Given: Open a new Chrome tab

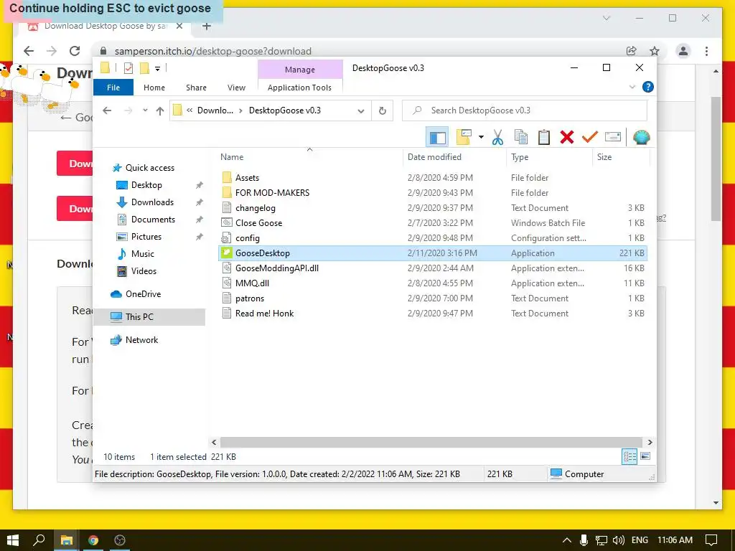Looking at the screenshot, I should point(206,27).
